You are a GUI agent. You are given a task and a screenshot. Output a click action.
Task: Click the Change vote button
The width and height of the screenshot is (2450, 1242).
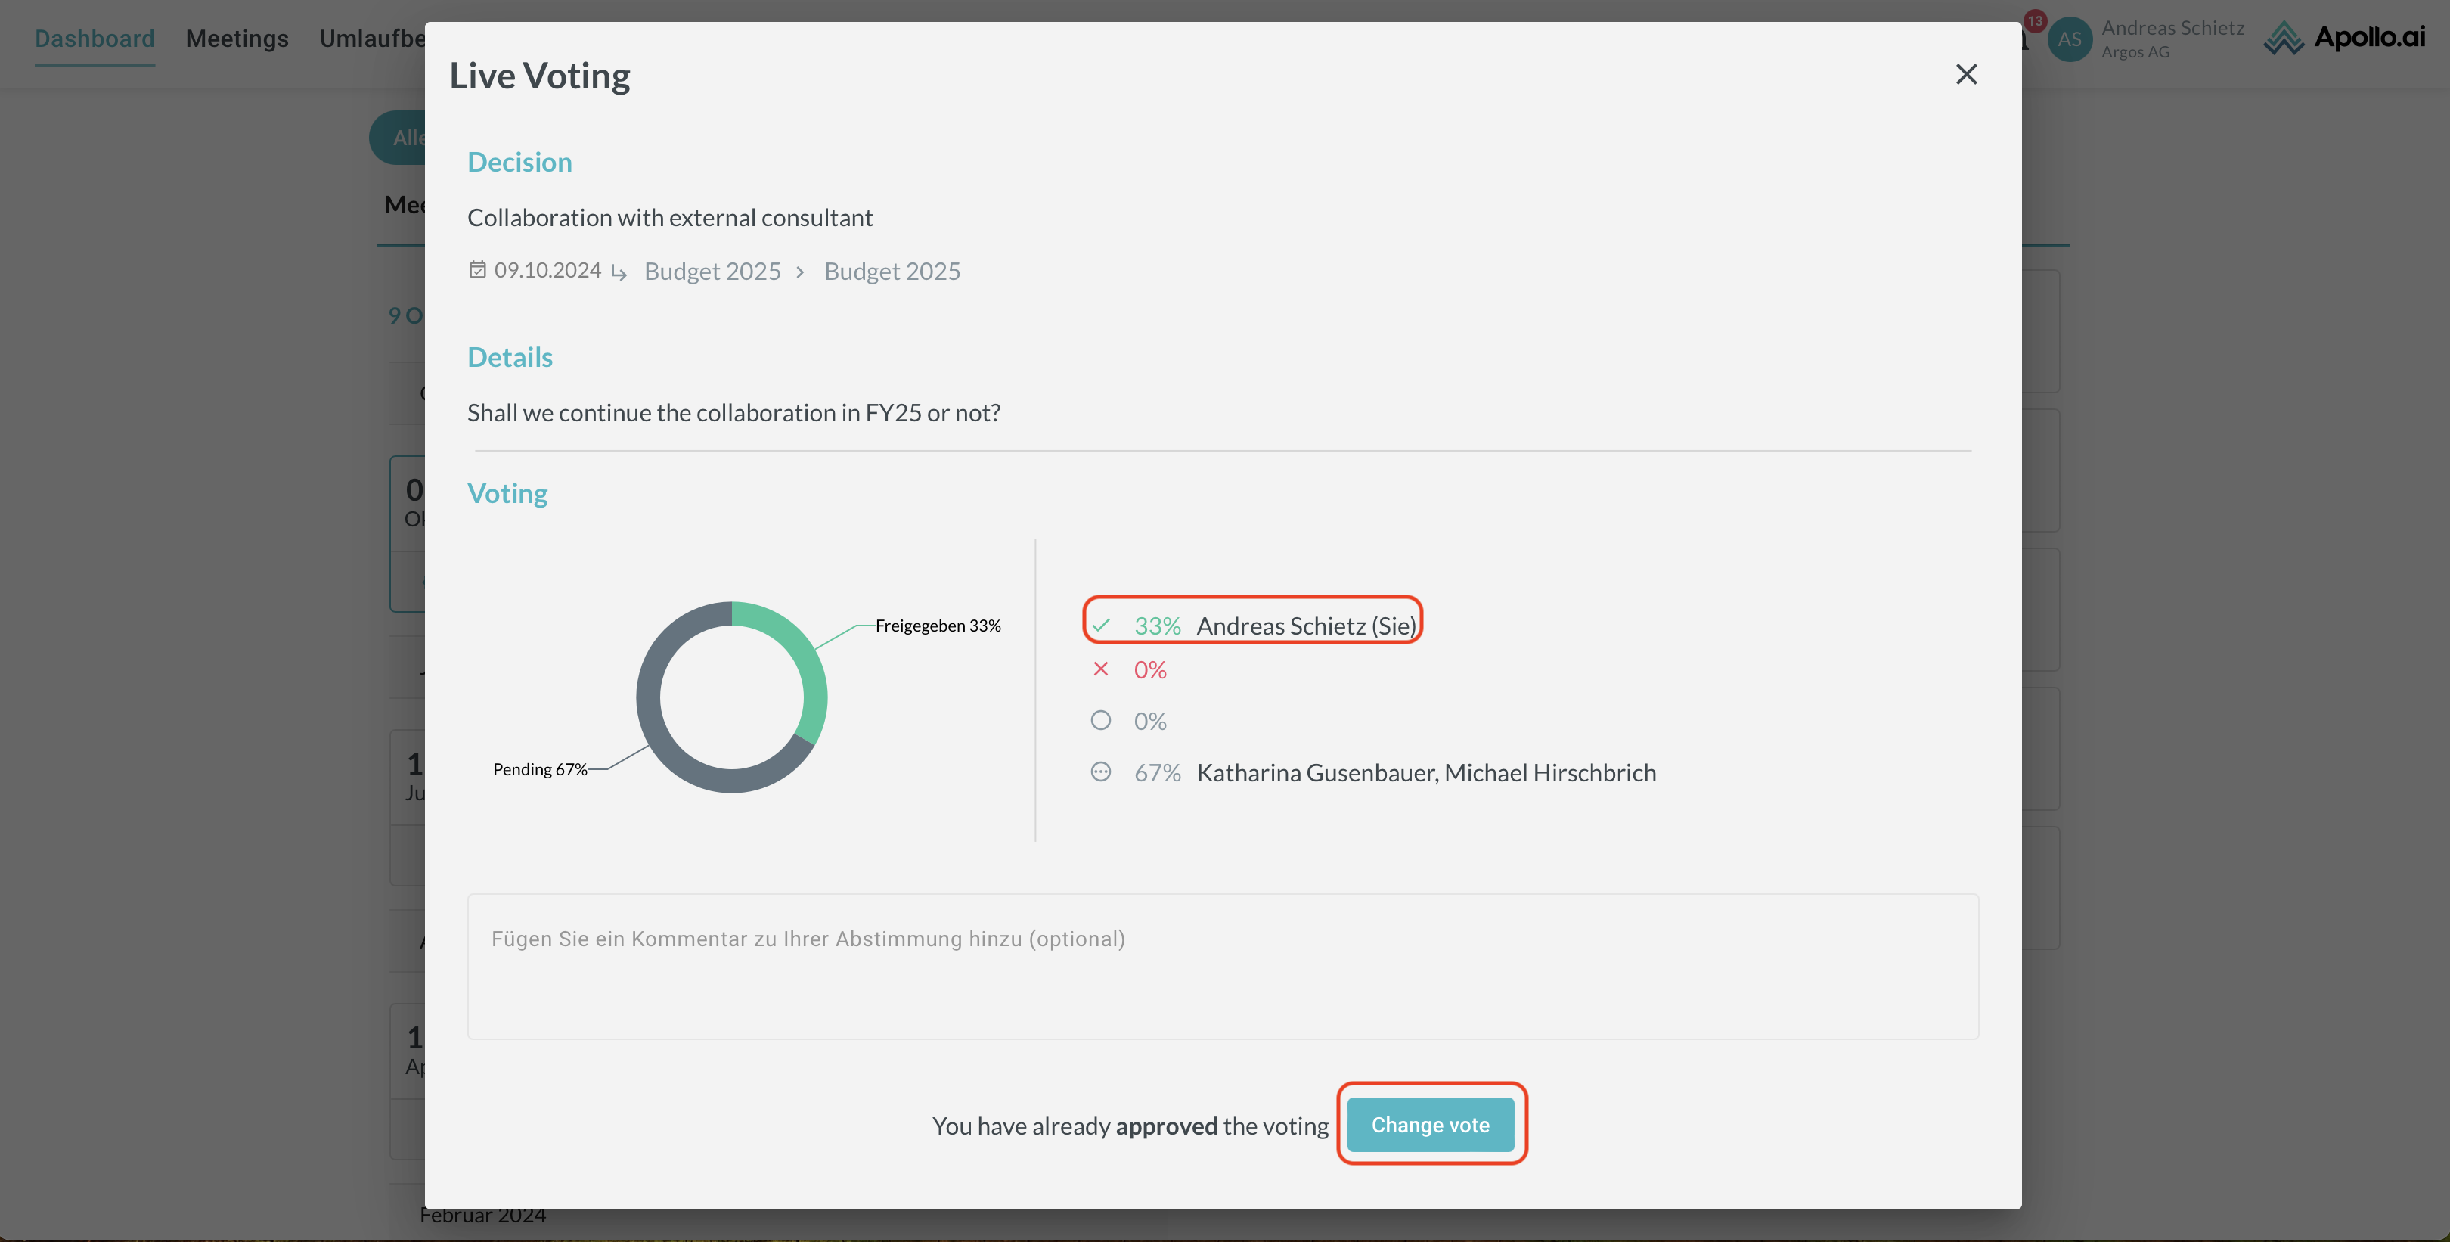click(x=1429, y=1124)
